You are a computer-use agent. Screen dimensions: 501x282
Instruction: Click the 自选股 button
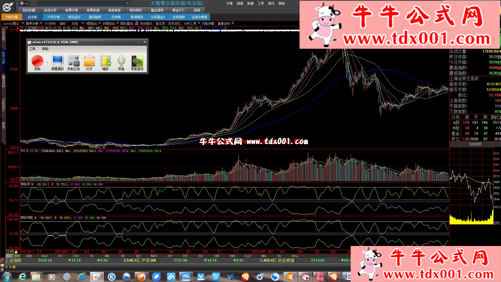pyautogui.click(x=32, y=17)
